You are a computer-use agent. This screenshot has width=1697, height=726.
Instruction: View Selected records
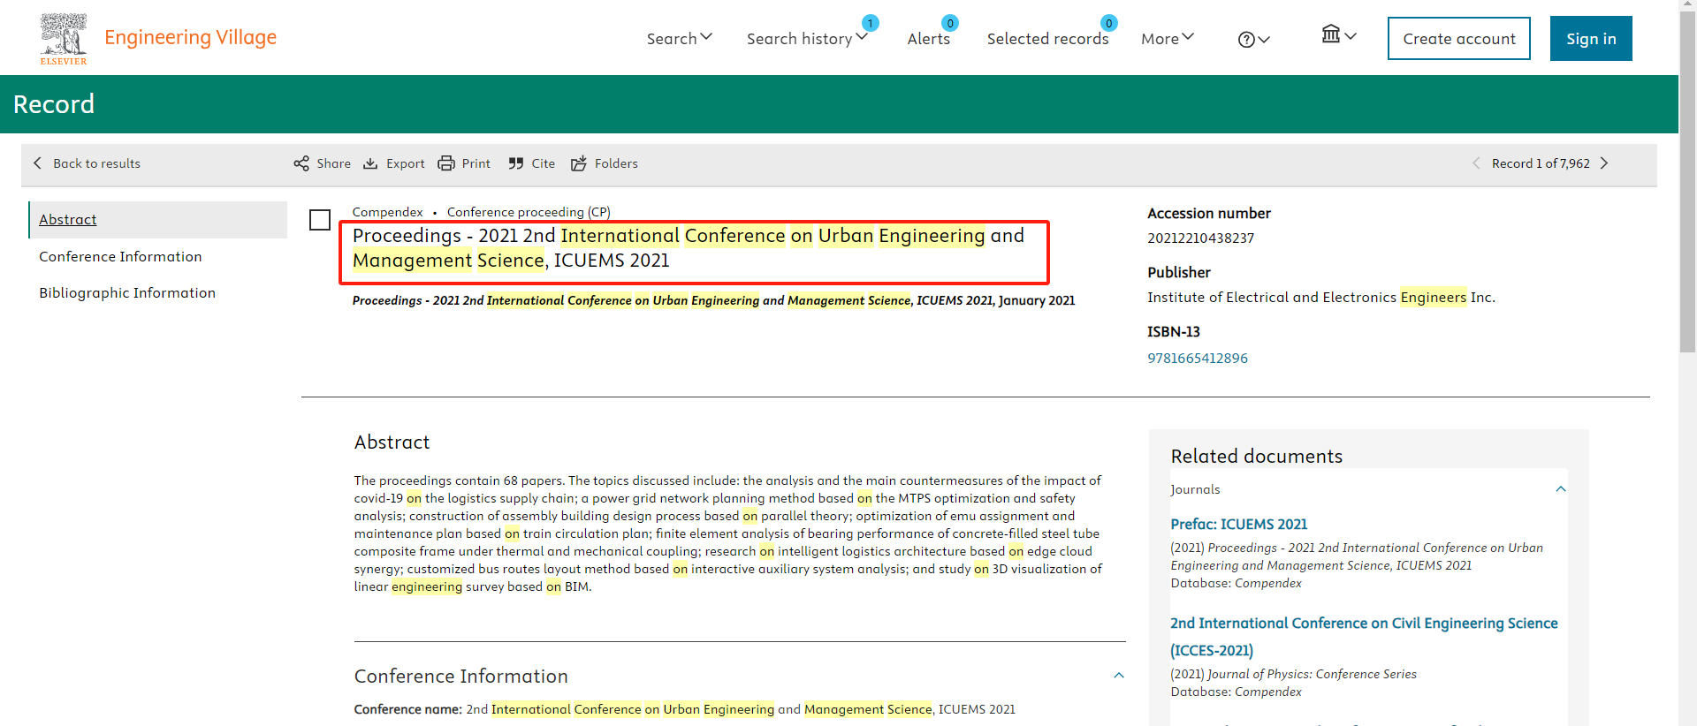[1047, 38]
